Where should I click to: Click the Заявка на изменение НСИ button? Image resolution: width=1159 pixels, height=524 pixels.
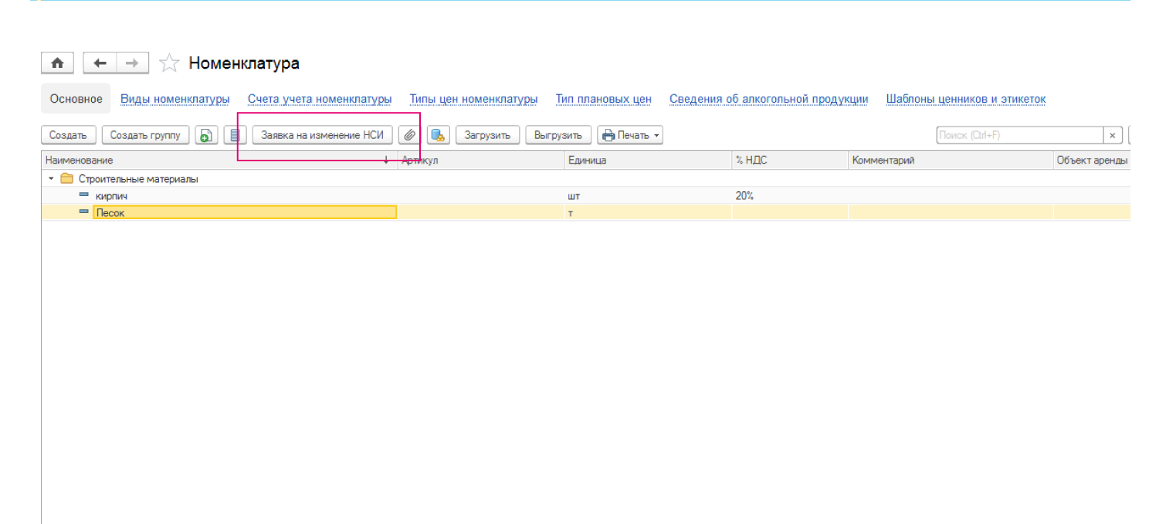322,135
